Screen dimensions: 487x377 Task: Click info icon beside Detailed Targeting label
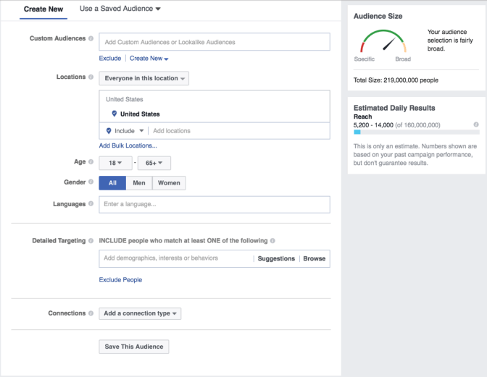[91, 240]
